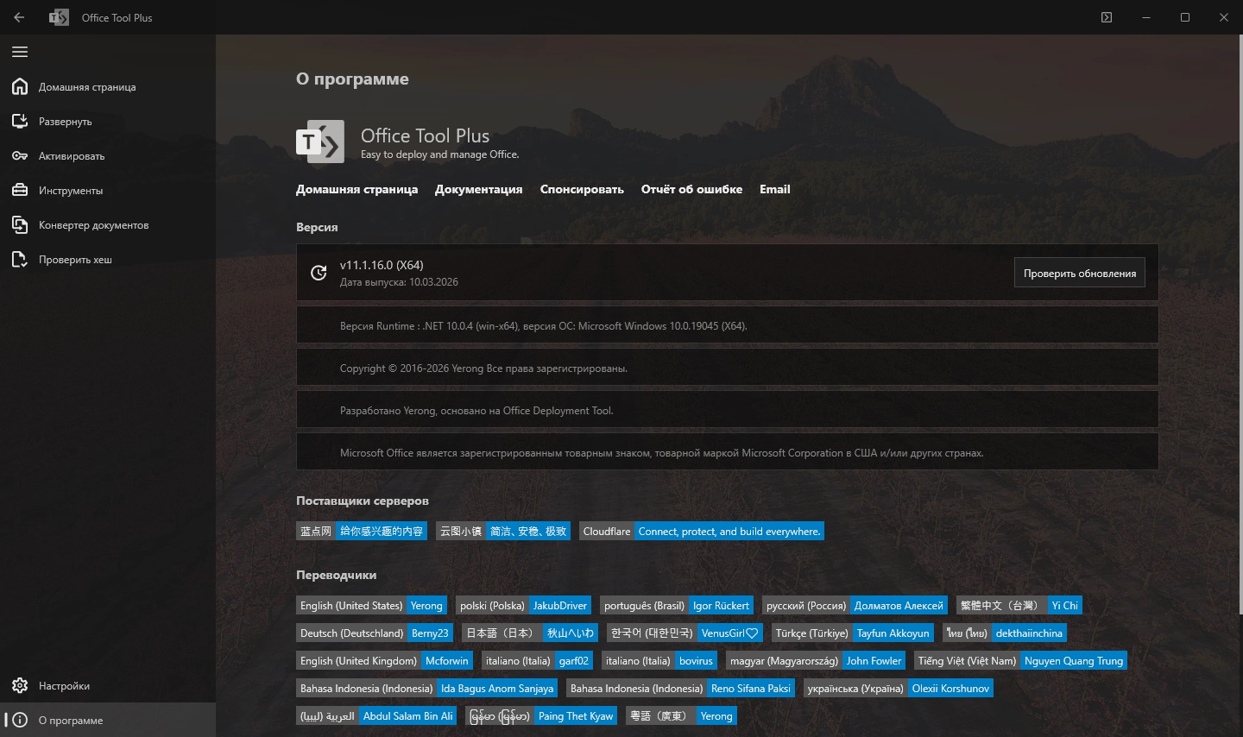Image resolution: width=1243 pixels, height=737 pixels.
Task: Click the refresh icon beside version v11.1.16.0
Action: coord(319,273)
